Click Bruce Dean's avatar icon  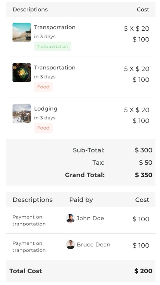70,244
